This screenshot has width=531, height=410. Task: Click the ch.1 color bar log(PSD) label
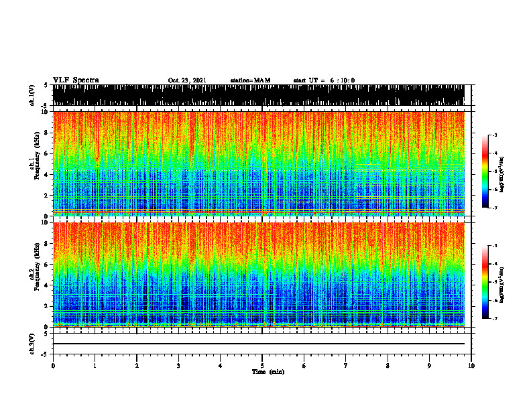pos(502,174)
